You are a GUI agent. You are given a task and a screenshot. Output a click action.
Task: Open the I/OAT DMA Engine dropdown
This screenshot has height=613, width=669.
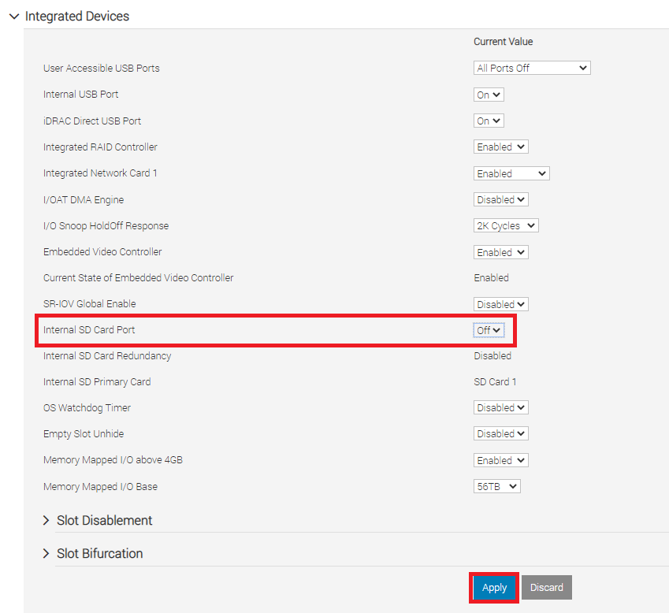click(500, 199)
